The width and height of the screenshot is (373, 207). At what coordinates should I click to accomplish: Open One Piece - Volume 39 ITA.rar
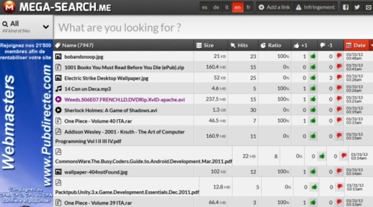(x=98, y=203)
